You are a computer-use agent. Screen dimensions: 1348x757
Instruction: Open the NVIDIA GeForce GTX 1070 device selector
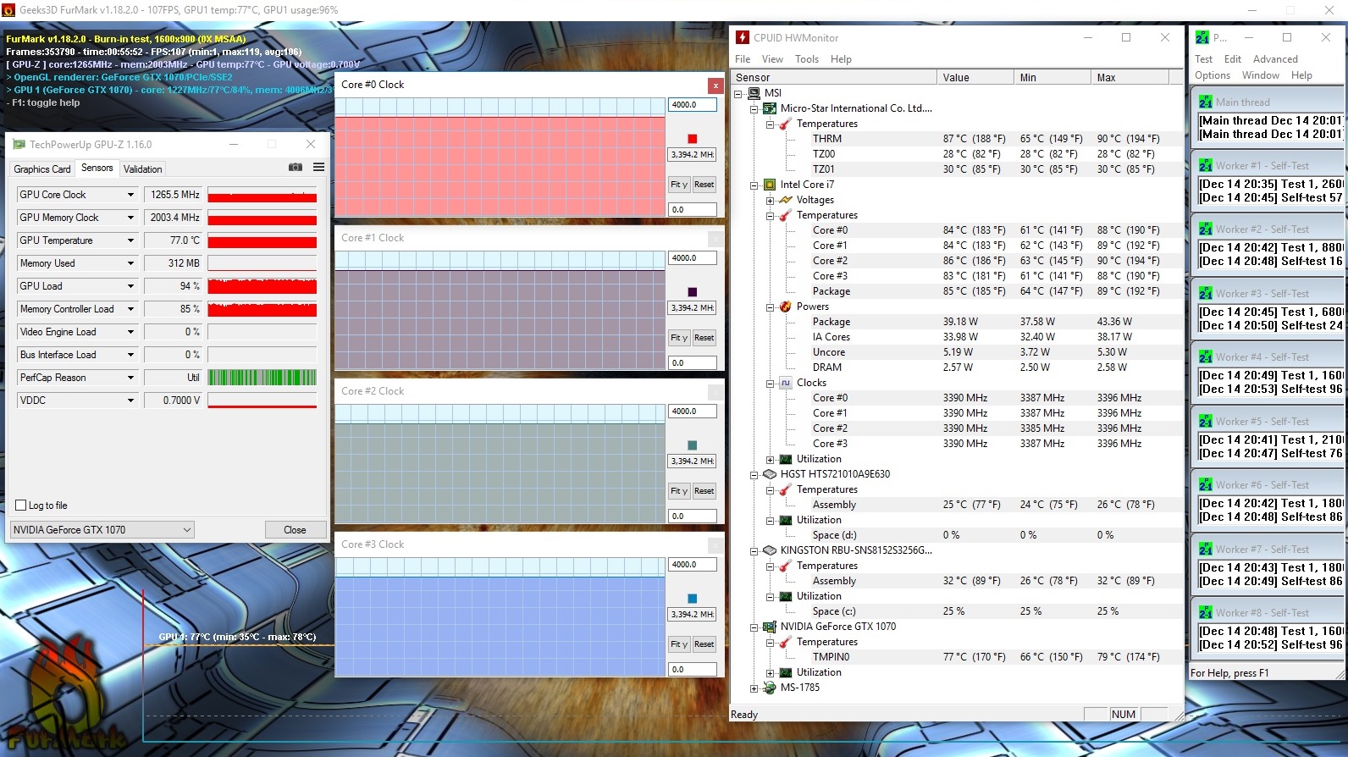click(102, 530)
